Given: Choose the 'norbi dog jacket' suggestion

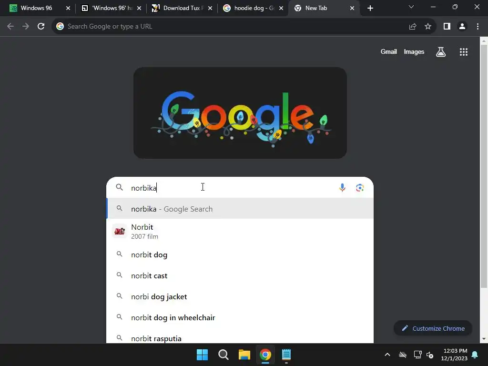Looking at the screenshot, I should point(240,296).
